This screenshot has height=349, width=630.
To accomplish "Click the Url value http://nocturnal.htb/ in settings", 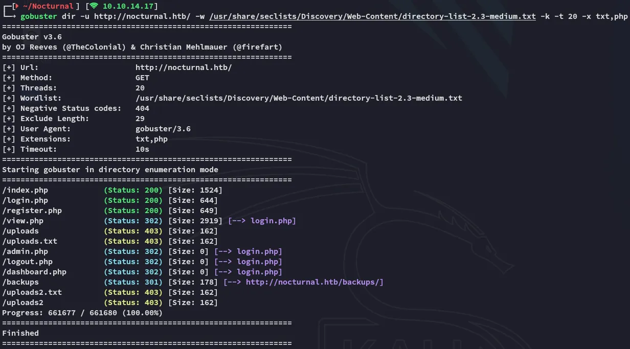I will [x=187, y=67].
